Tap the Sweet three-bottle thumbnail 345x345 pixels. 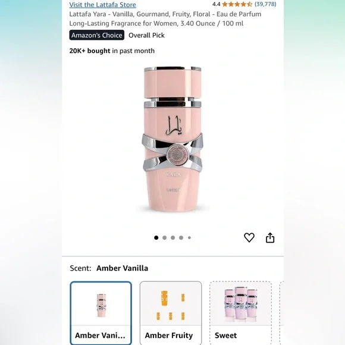(x=241, y=304)
